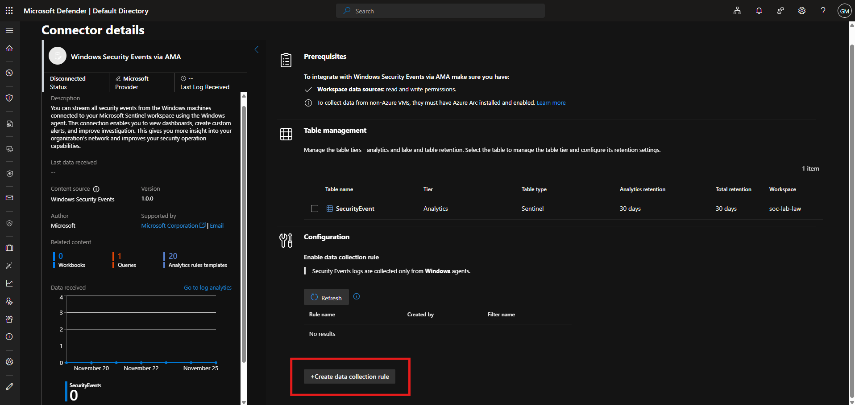Open the line chart reports sidebar icon

point(9,283)
